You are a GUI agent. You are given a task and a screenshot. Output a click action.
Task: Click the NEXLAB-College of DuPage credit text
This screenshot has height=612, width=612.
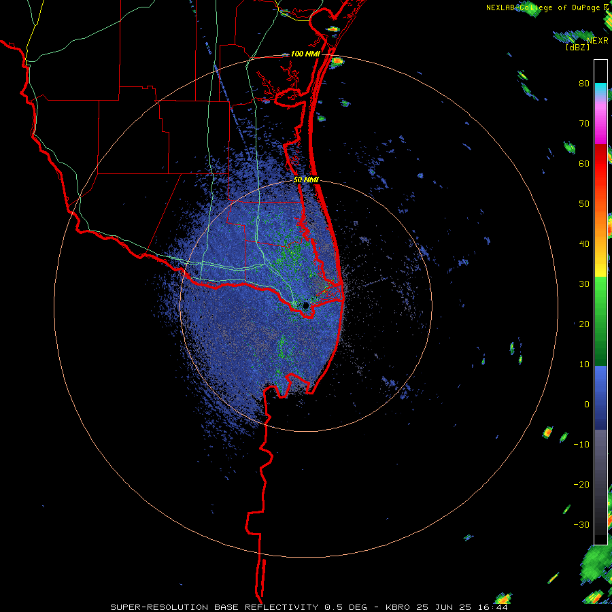543,7
